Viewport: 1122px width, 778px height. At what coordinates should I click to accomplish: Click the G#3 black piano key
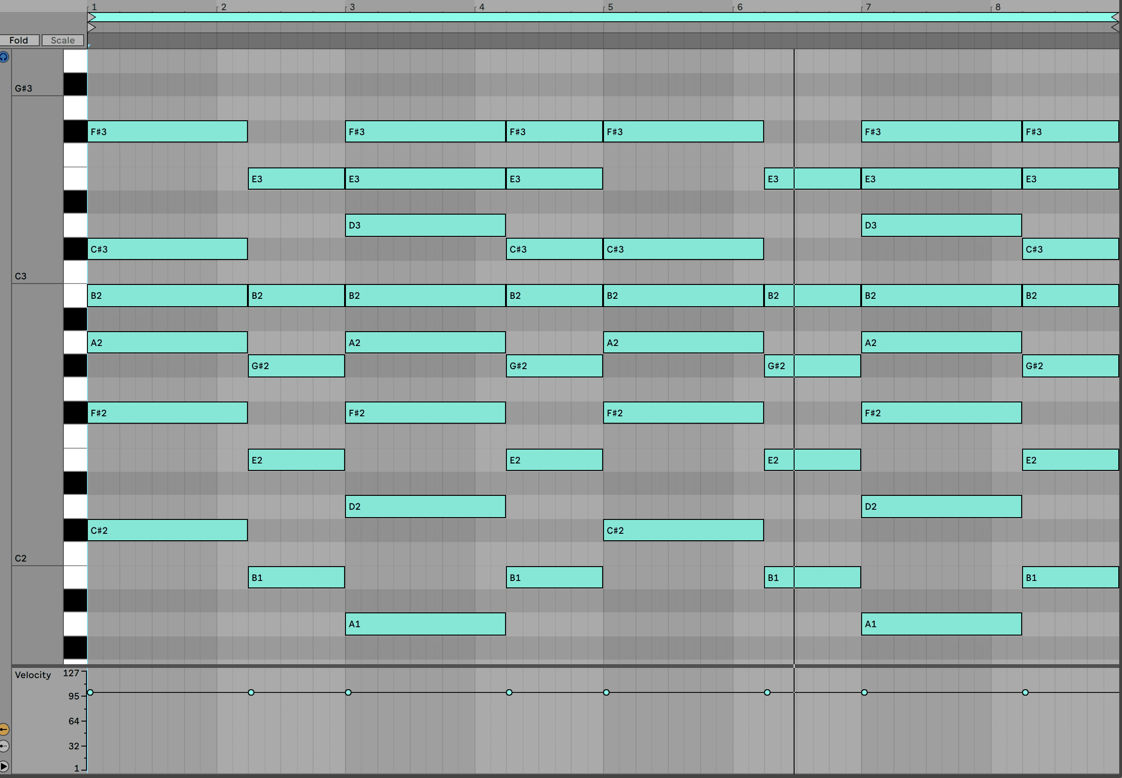(75, 84)
